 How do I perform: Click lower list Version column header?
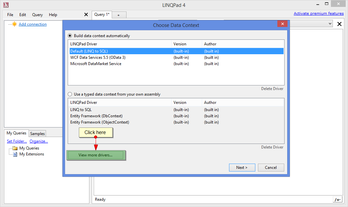(187, 103)
